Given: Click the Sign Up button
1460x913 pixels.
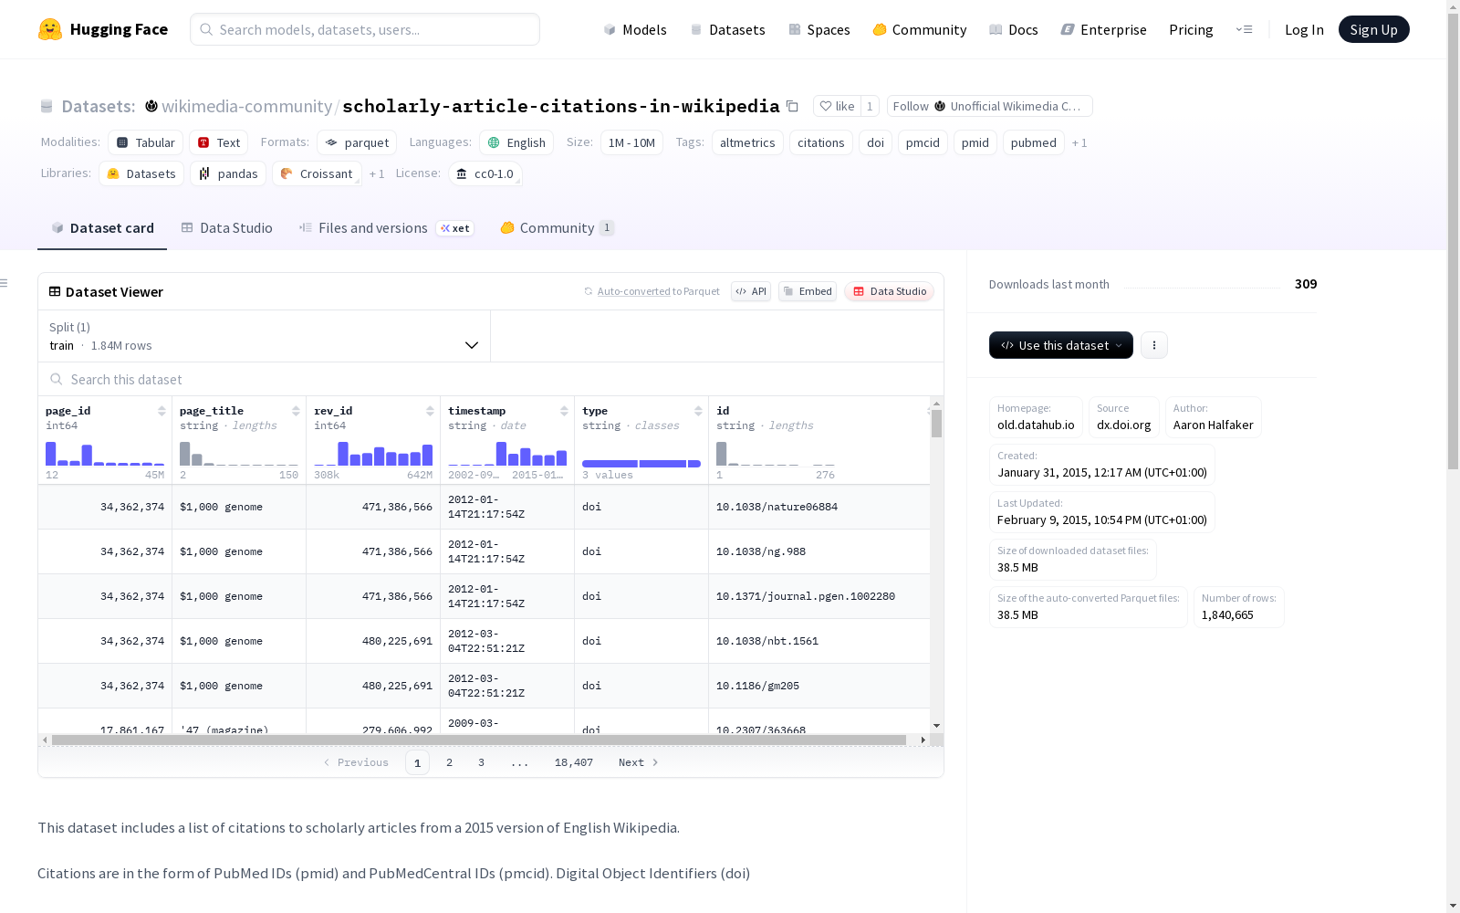Looking at the screenshot, I should (x=1373, y=29).
